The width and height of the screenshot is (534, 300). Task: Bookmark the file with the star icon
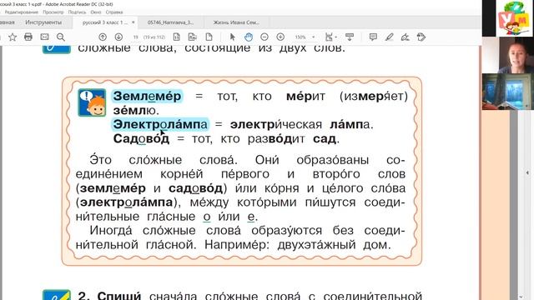[x=13, y=37]
